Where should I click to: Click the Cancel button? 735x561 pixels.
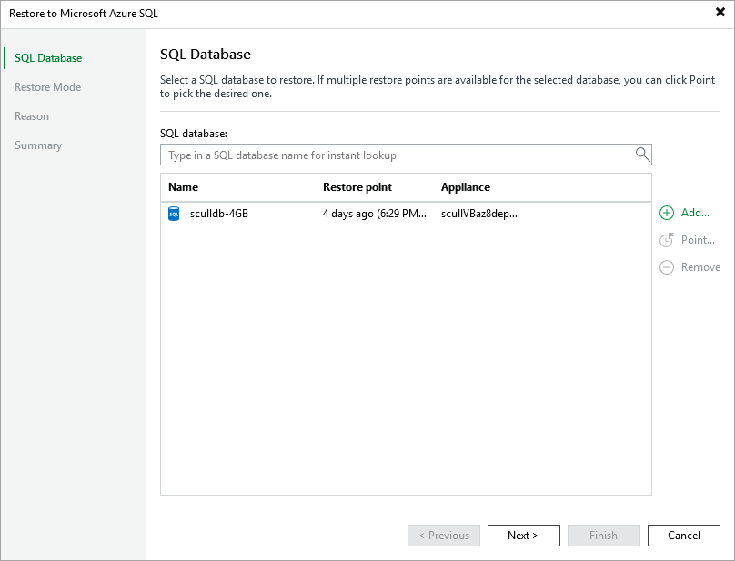(684, 536)
